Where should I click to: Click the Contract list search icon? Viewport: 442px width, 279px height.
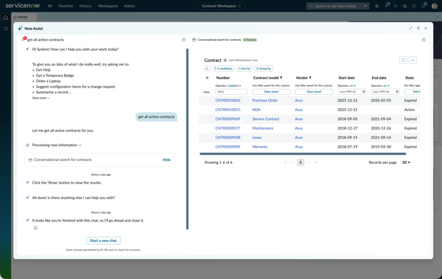[x=207, y=68]
